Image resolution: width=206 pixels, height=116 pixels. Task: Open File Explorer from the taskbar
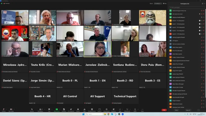105,114
